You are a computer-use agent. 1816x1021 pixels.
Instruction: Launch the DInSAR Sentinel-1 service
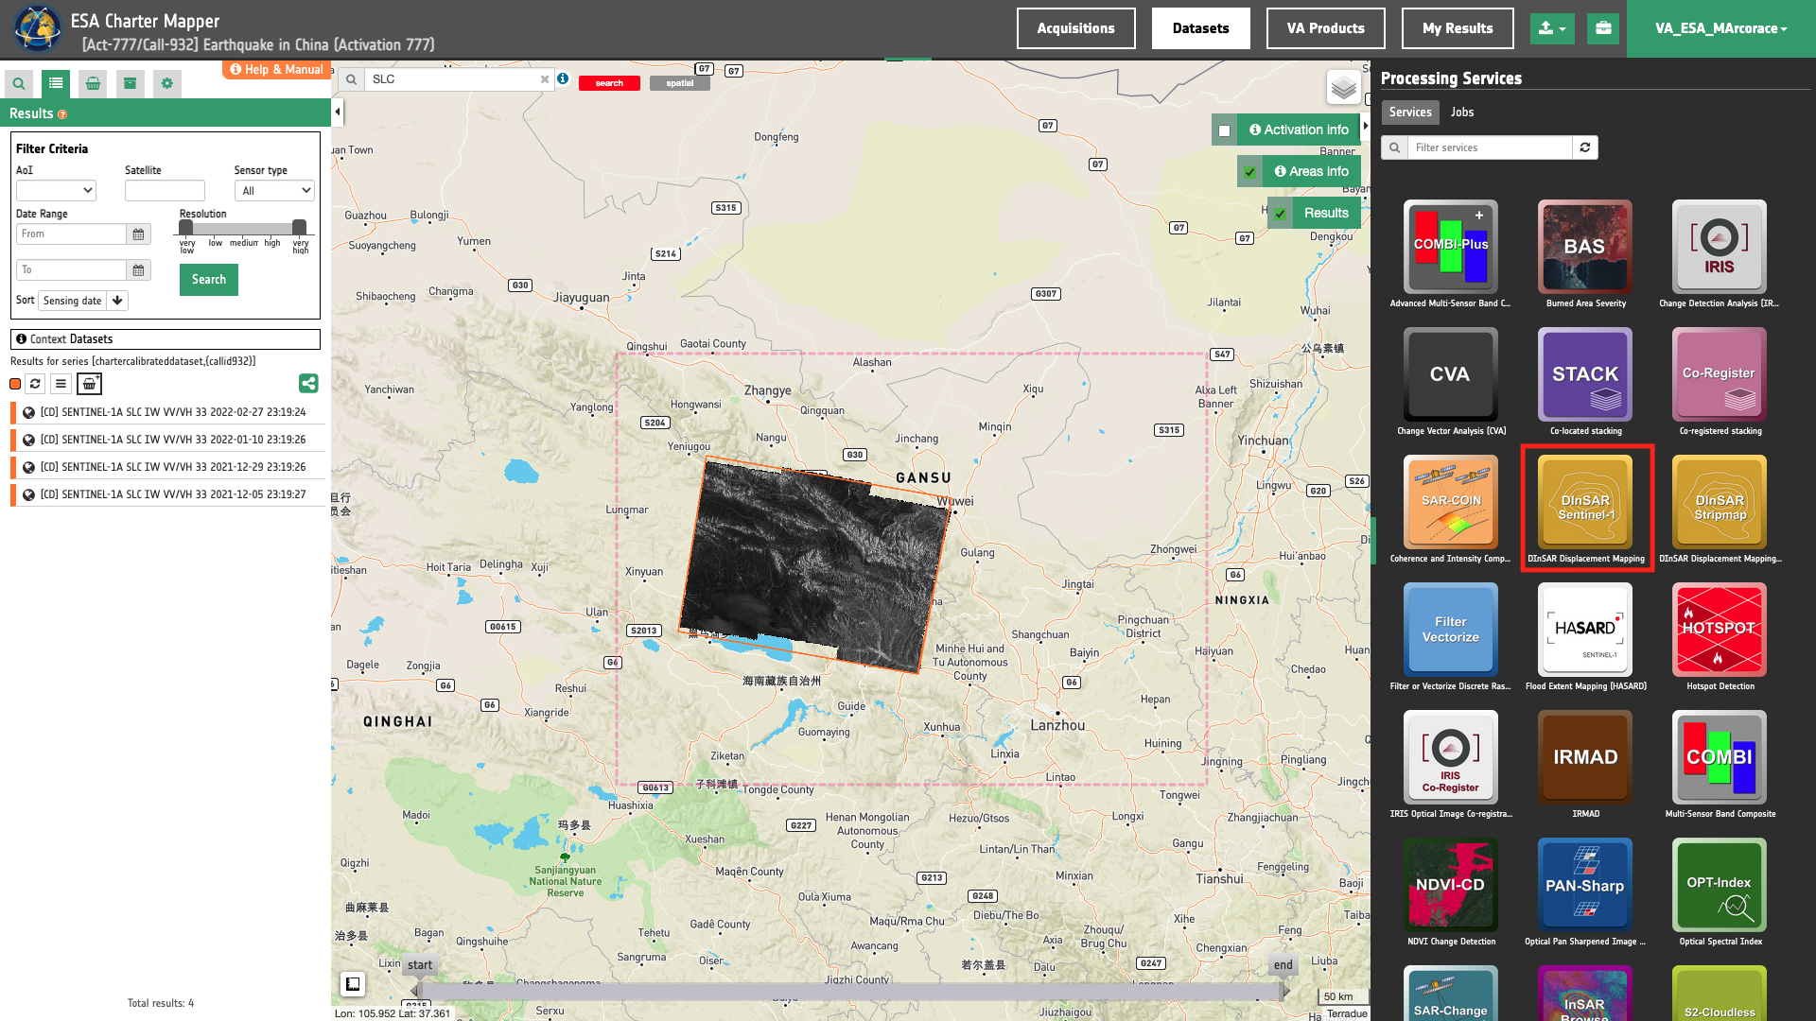point(1585,502)
